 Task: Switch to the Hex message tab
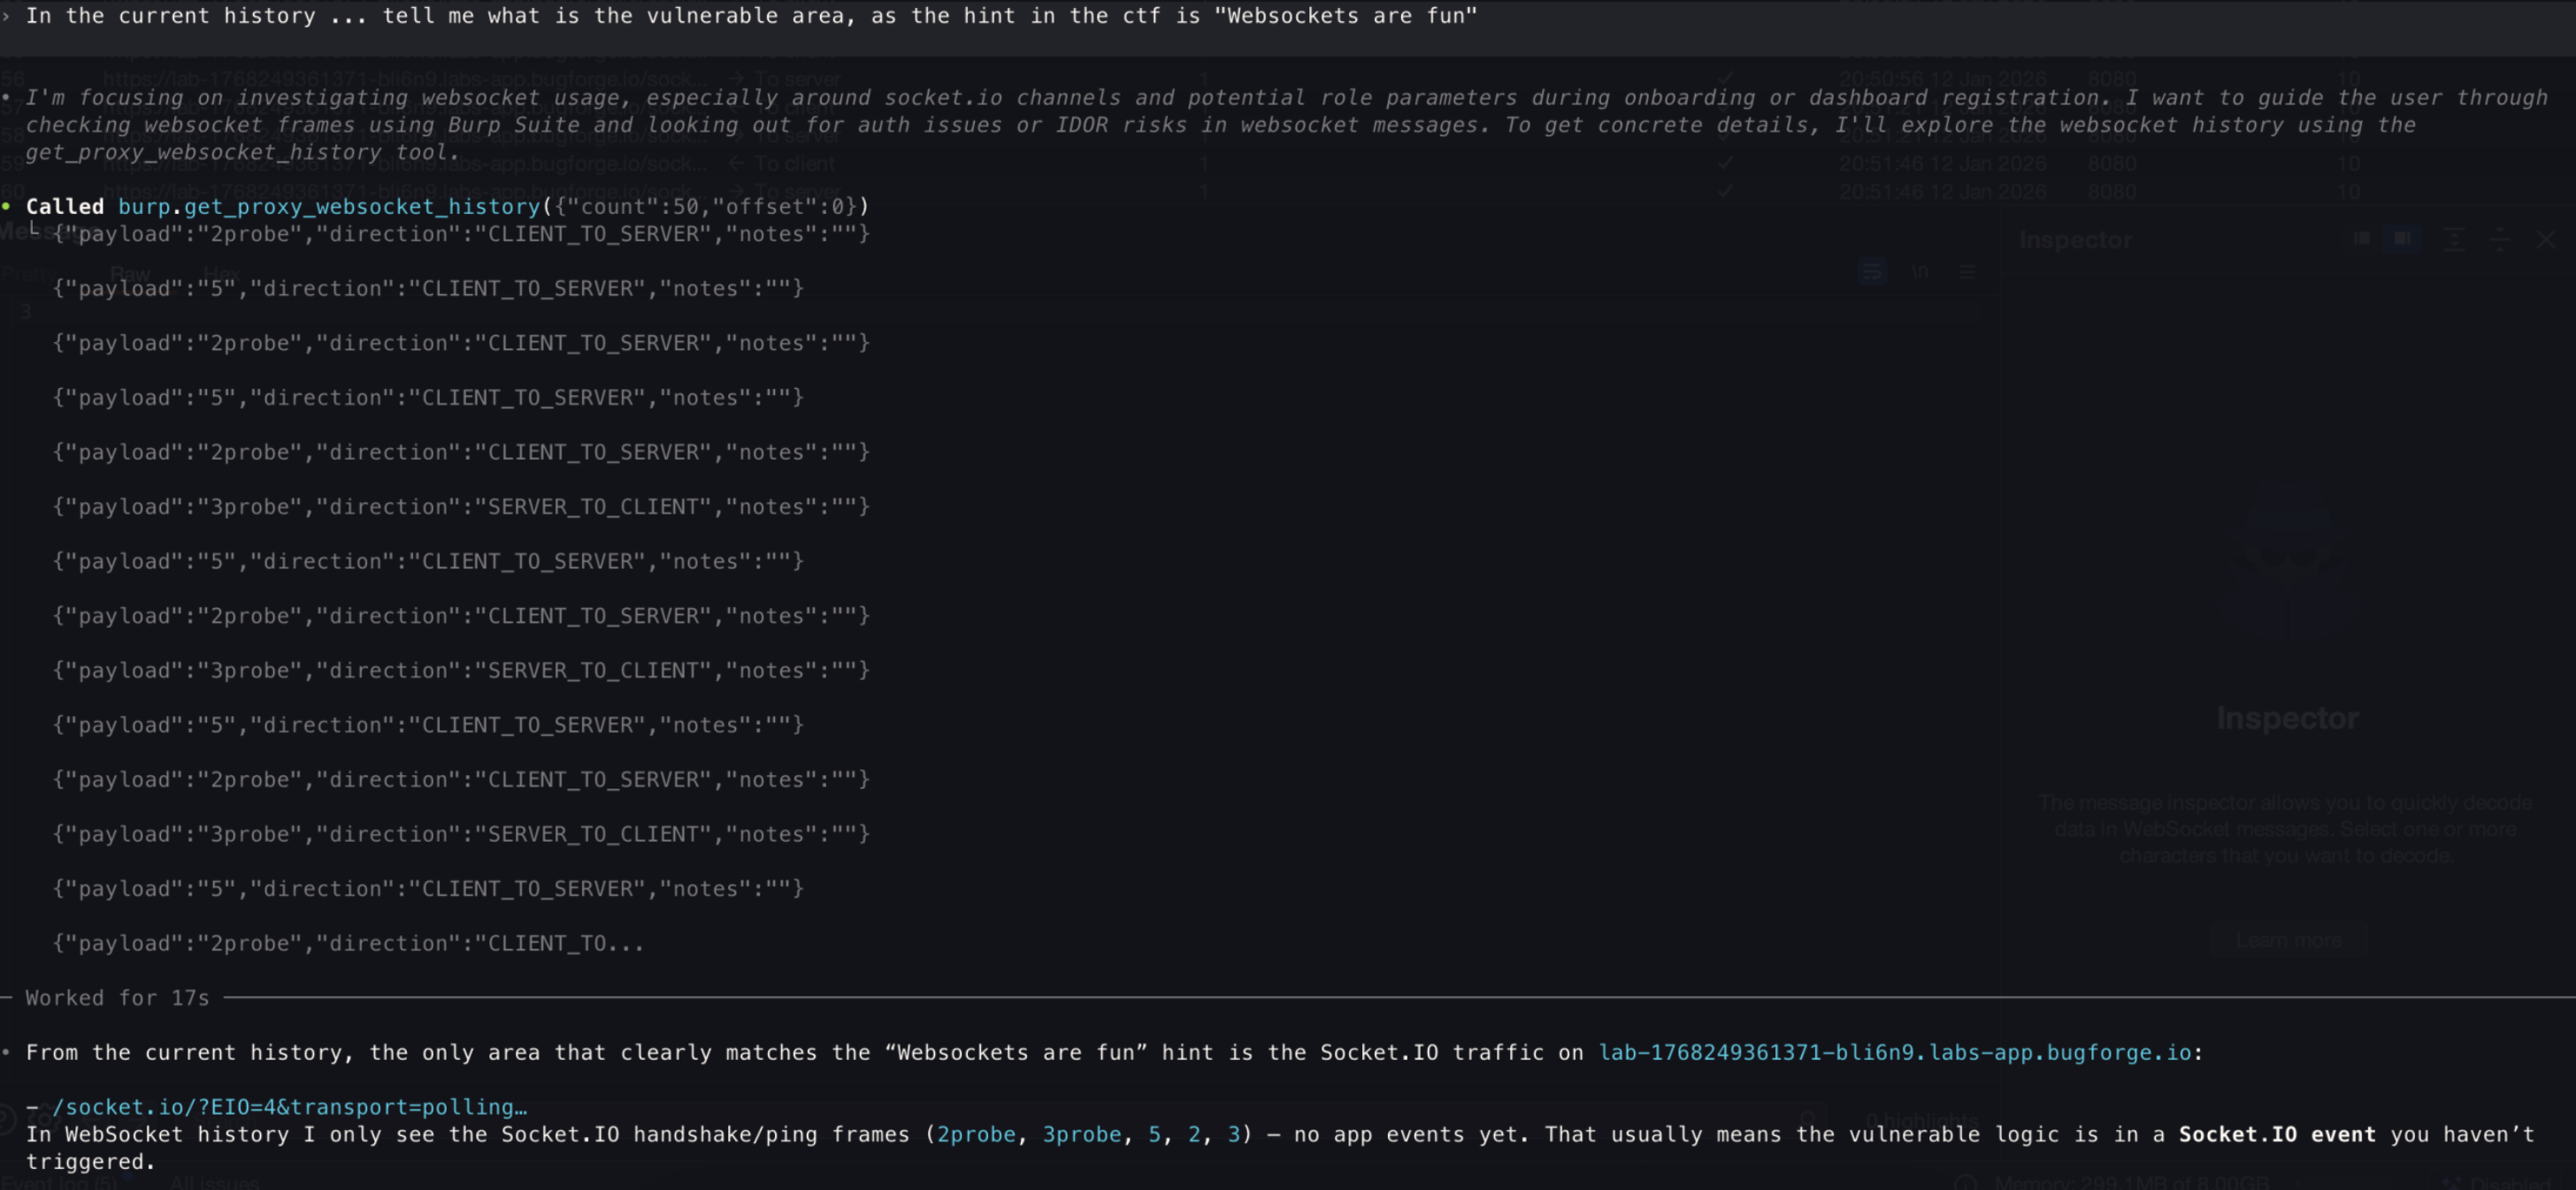tap(221, 273)
